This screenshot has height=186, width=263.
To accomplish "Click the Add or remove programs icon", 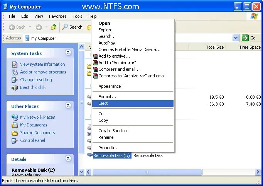I will tap(15, 72).
